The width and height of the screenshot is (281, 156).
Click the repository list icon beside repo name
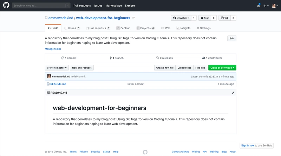(134, 18)
